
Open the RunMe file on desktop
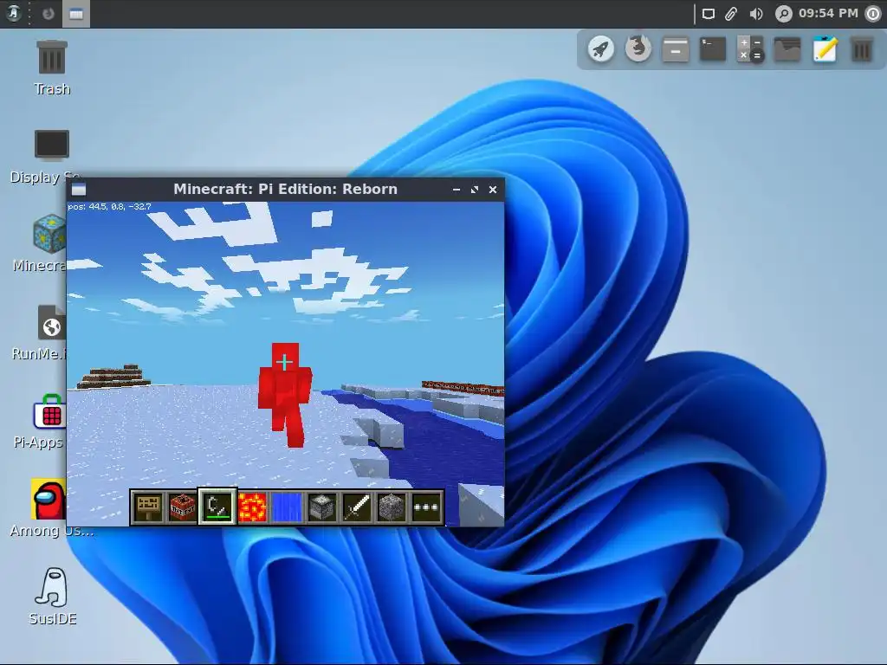click(x=51, y=332)
